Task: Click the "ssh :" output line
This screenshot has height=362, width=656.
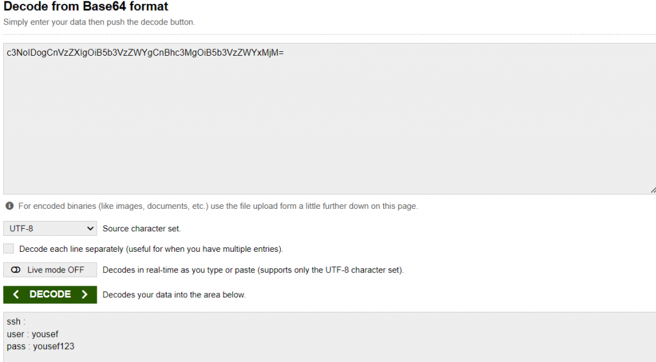Action: coord(16,322)
